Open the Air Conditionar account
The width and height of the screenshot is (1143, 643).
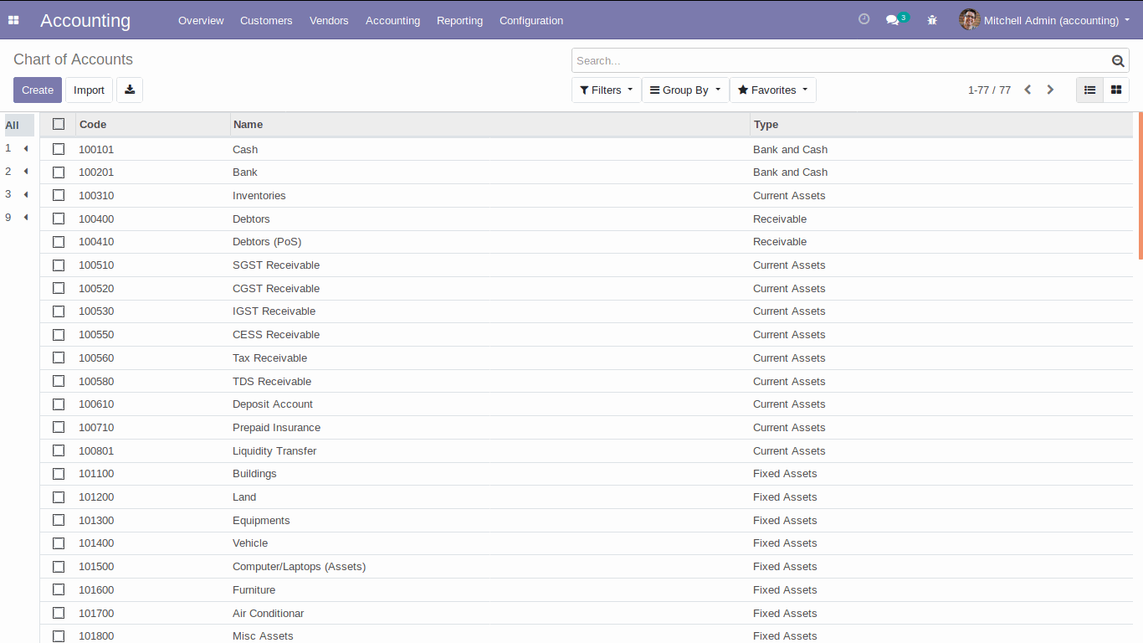tap(587, 613)
